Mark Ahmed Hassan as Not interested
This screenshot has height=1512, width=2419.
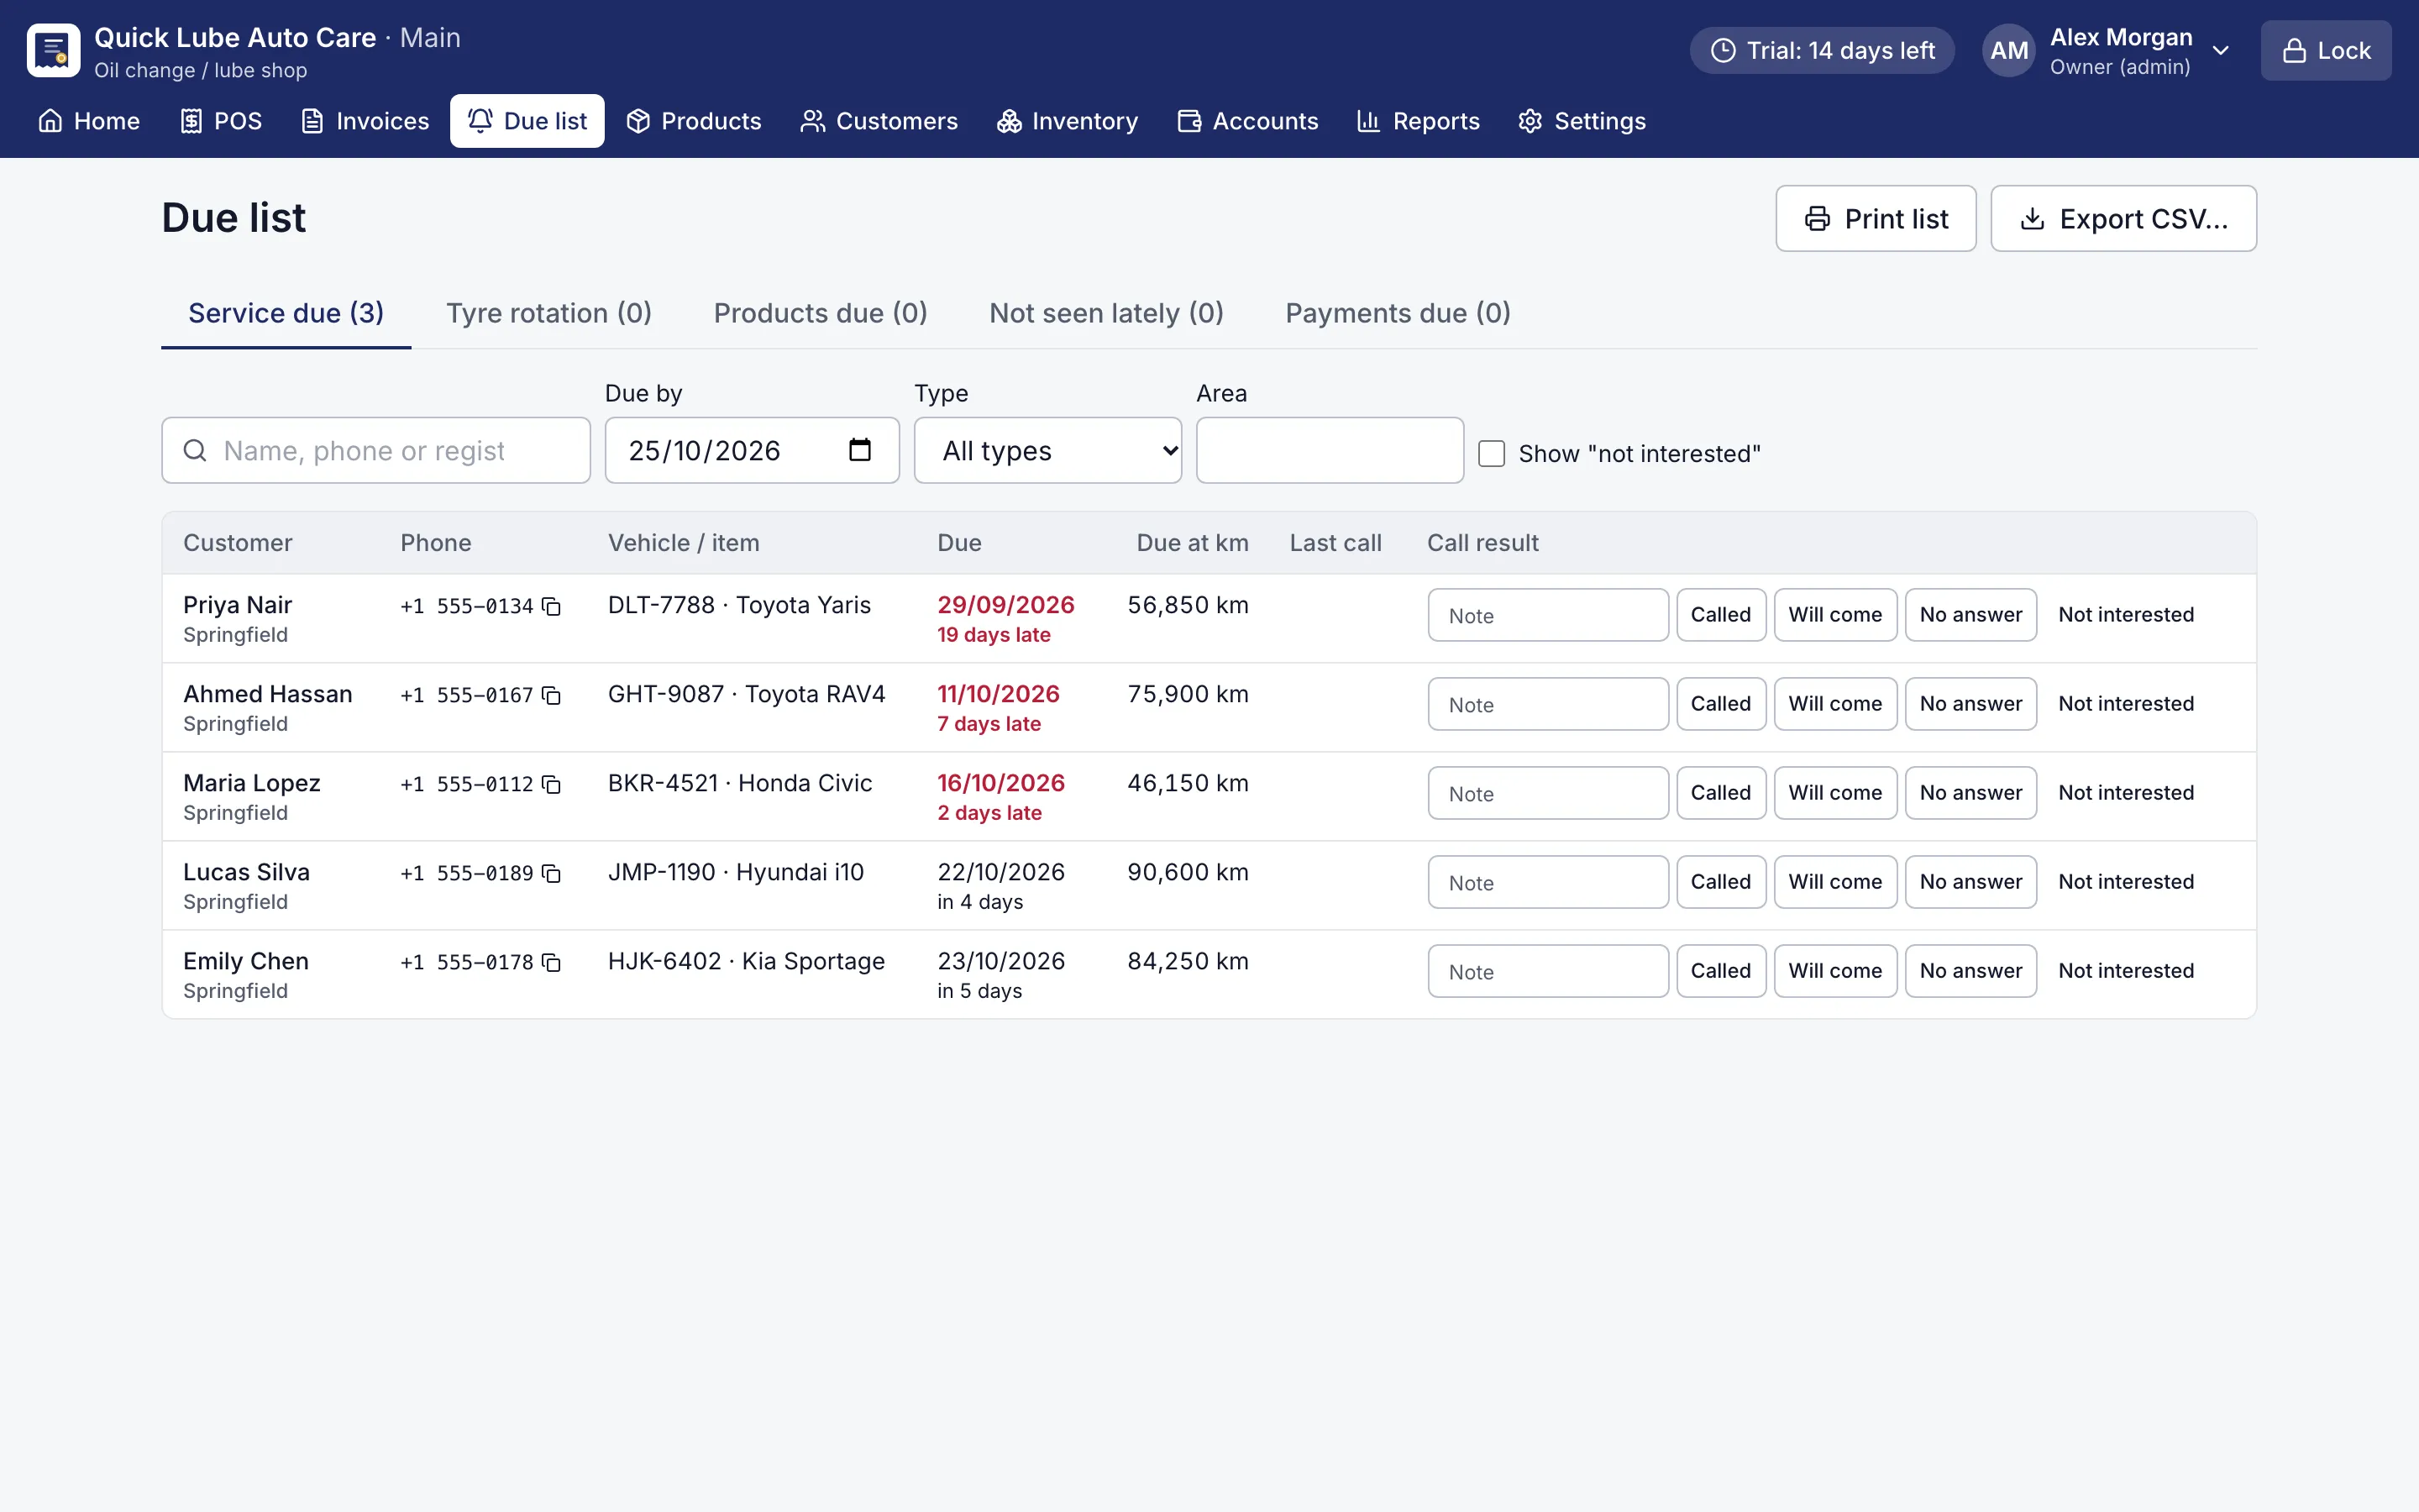tap(2126, 703)
